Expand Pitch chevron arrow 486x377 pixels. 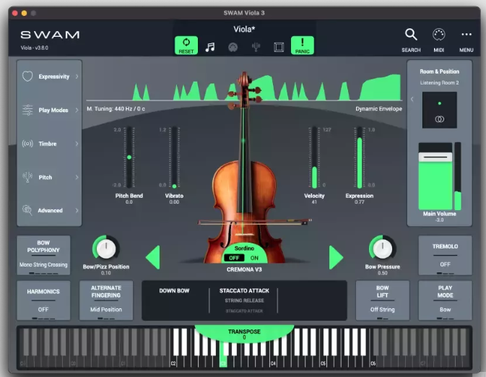point(77,177)
